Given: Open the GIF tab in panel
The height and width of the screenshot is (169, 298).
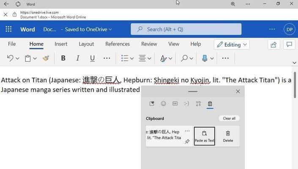Looking at the screenshot, I should click(x=175, y=104).
